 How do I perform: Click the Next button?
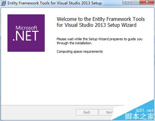coord(106,112)
